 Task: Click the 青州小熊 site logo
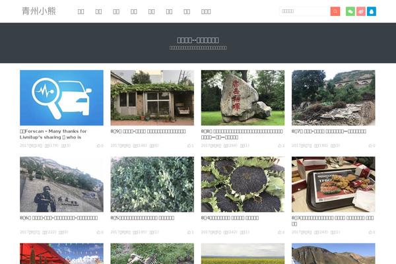point(39,11)
